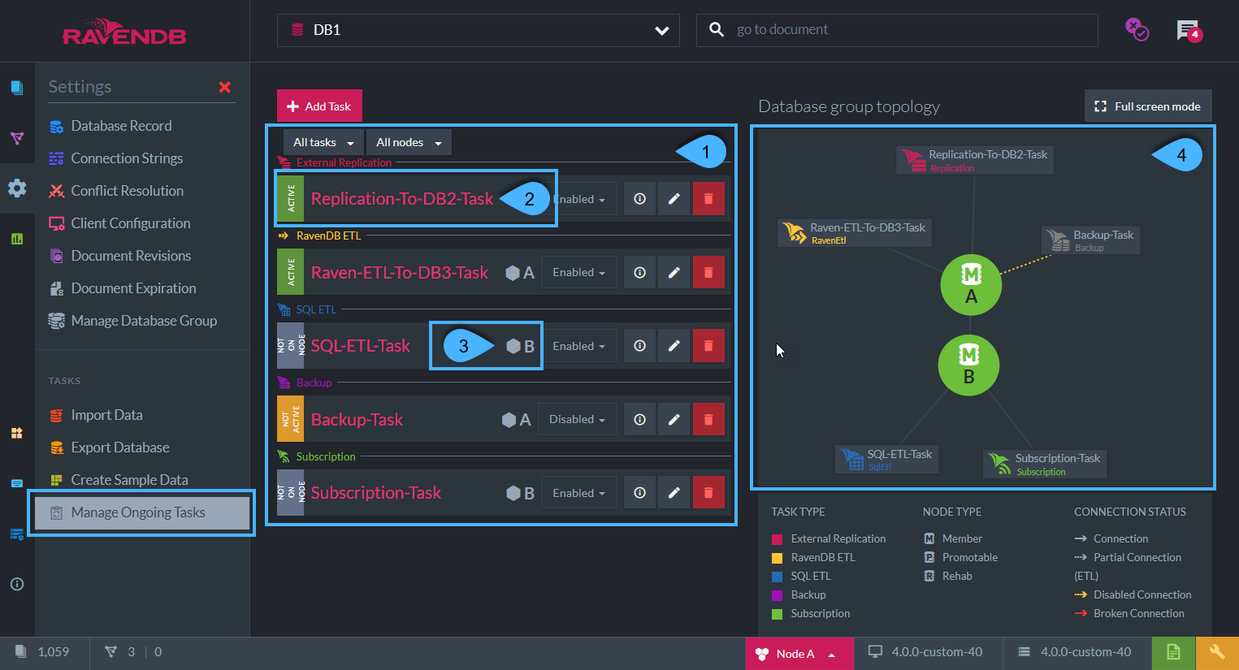Select Subscription-Task node in topology graph
Image resolution: width=1239 pixels, height=670 pixels.
click(1045, 464)
